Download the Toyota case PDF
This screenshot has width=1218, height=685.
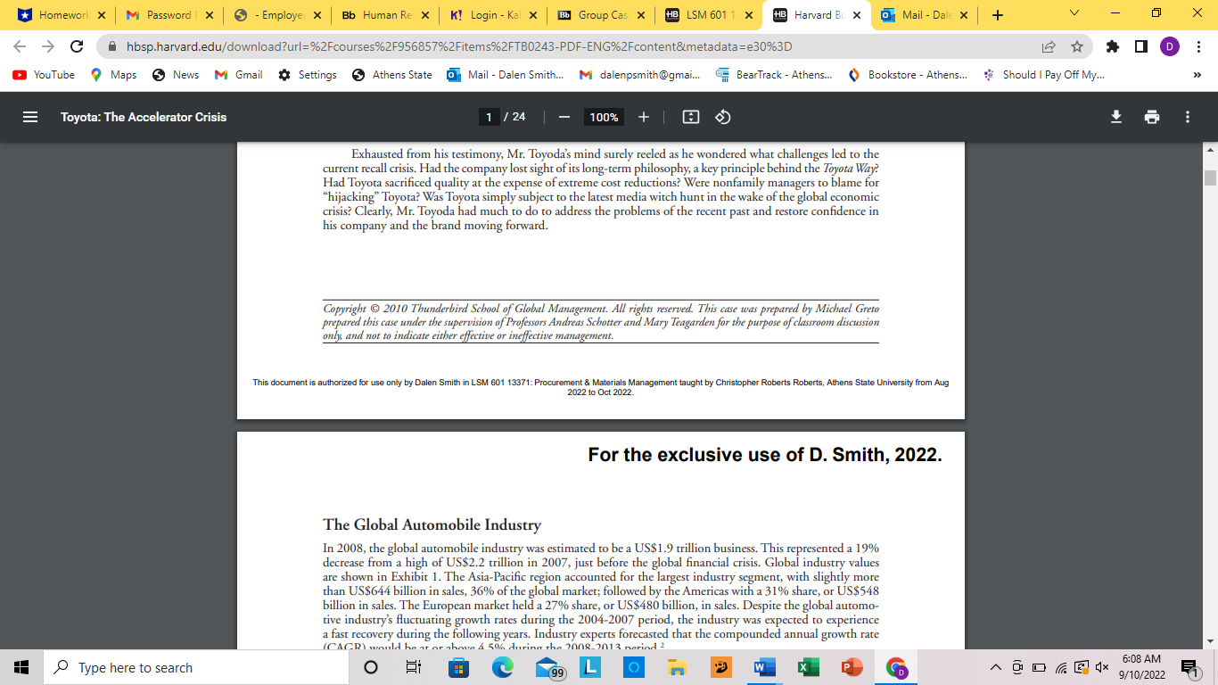(x=1116, y=117)
